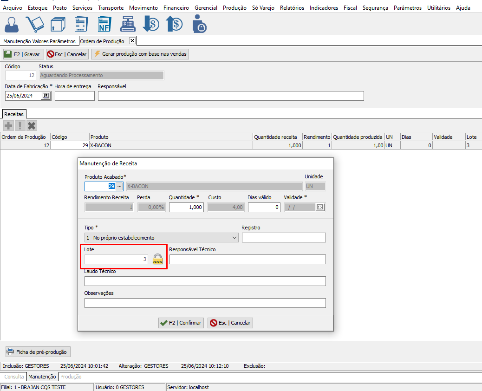Toggle the Lote padlock lock icon
482x391 pixels.
[x=158, y=259]
